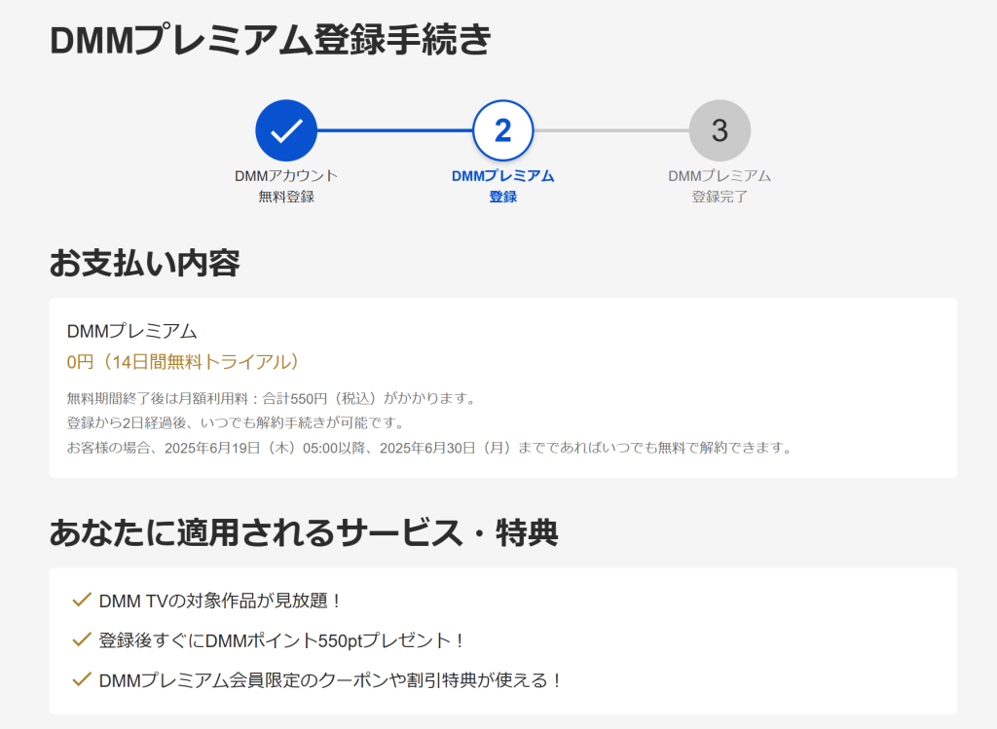Image resolution: width=997 pixels, height=729 pixels.
Task: Click the あなたに適用されるサービス・特典 heading
Action: point(303,532)
